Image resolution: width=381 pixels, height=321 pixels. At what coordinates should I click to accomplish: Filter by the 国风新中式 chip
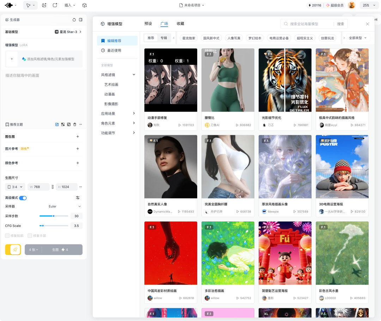tap(211, 38)
